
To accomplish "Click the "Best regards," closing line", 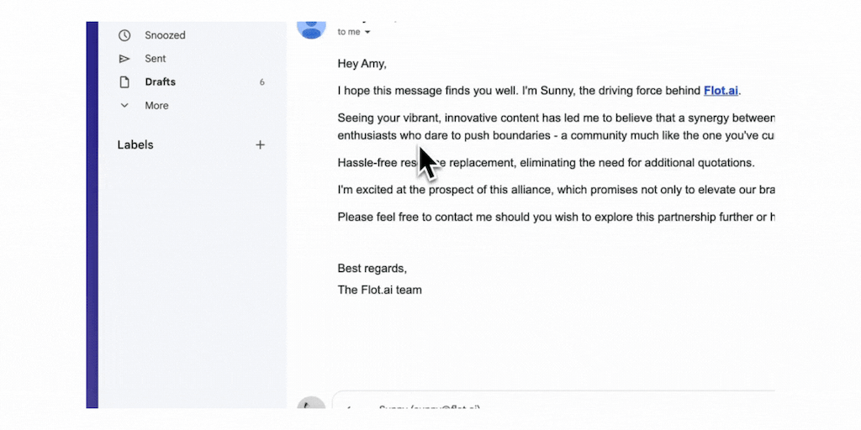I will click(x=372, y=269).
